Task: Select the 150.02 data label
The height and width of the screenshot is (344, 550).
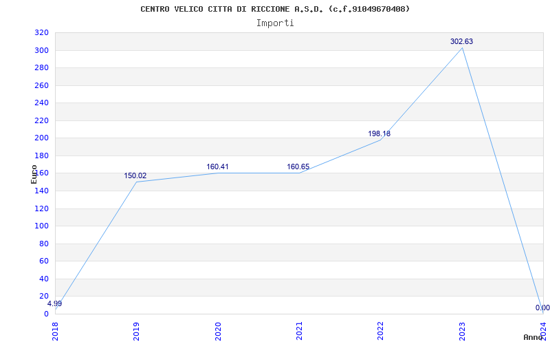Action: [x=135, y=176]
